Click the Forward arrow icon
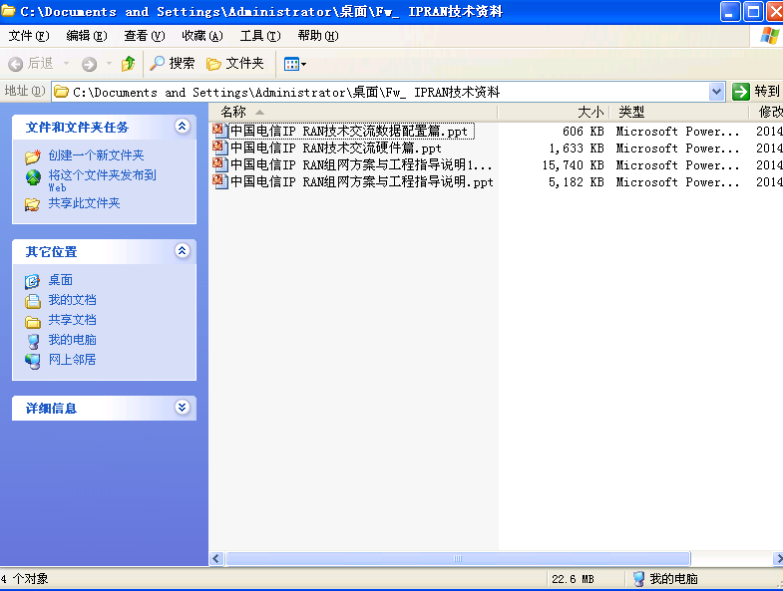 pos(89,64)
